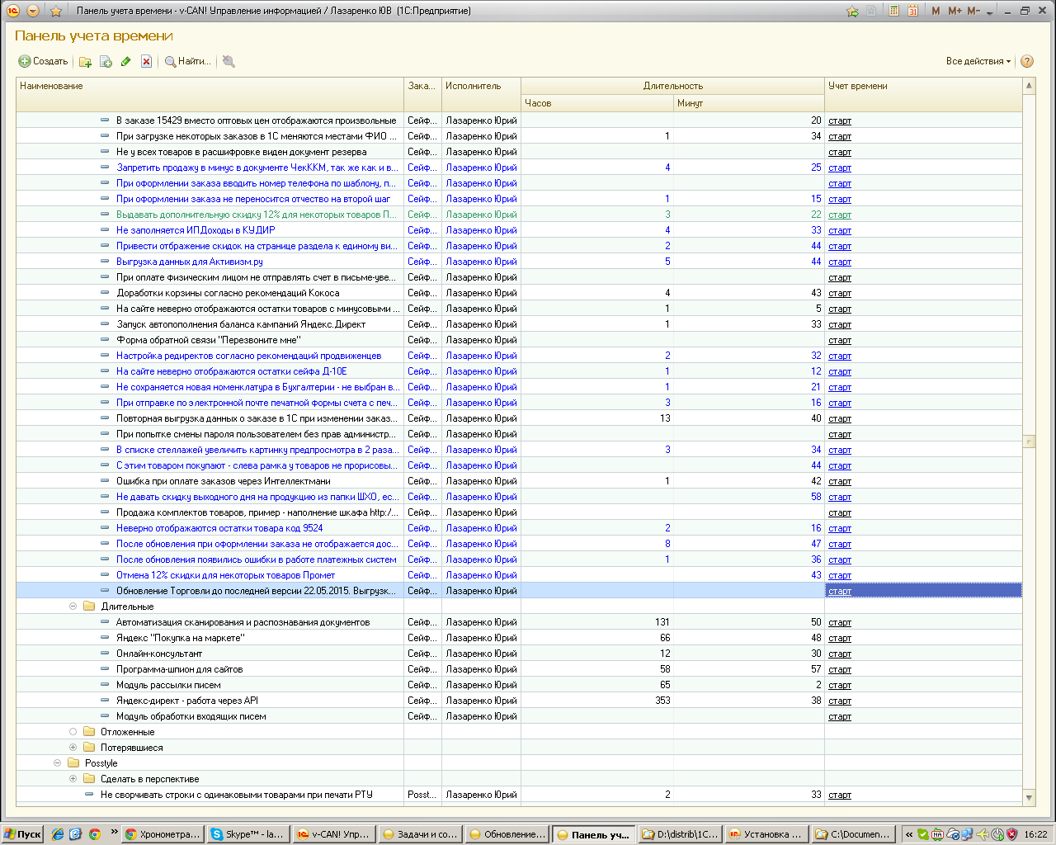Open the calculator icon in title bar

pyautogui.click(x=893, y=11)
